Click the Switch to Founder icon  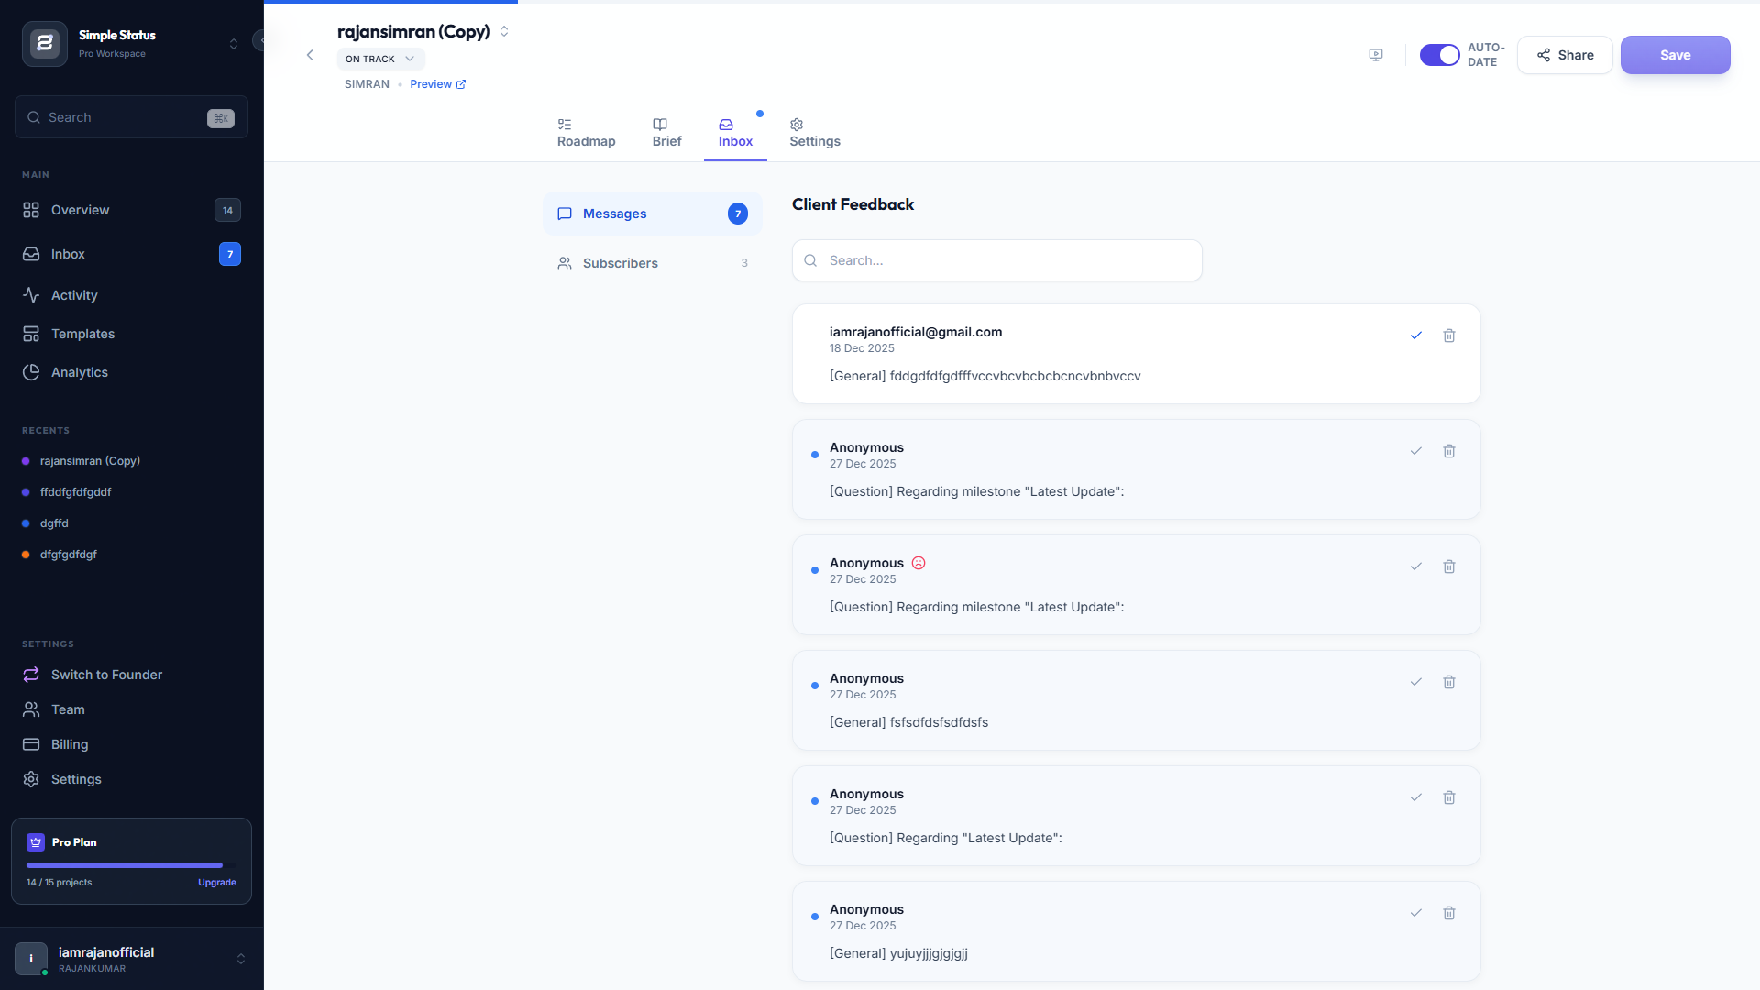click(31, 675)
